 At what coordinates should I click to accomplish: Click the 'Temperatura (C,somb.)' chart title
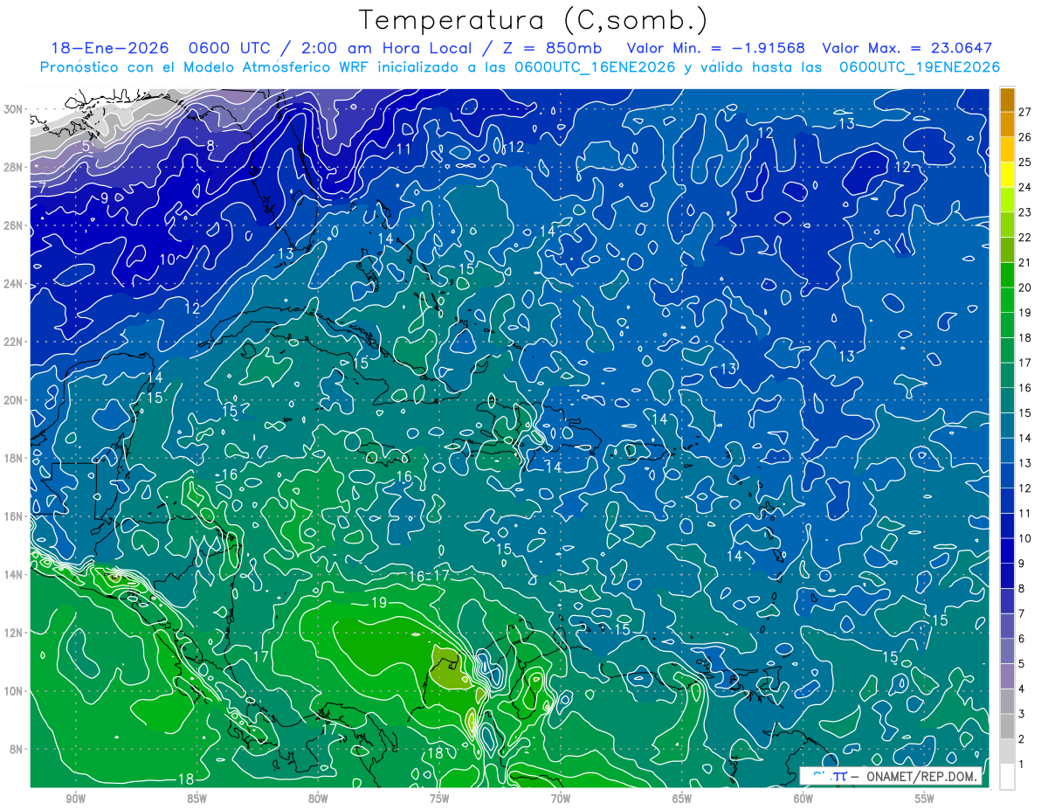(533, 20)
